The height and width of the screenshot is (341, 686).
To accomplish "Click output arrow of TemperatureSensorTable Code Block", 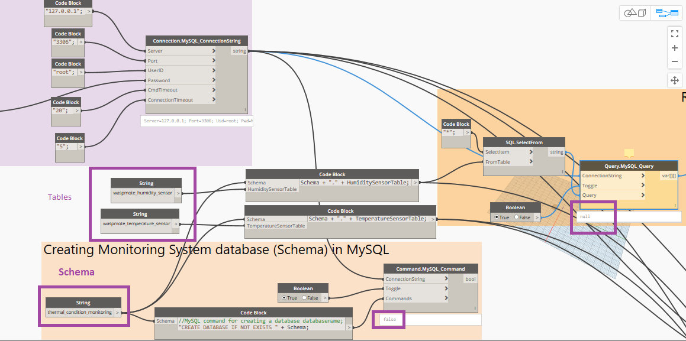I will (x=432, y=219).
